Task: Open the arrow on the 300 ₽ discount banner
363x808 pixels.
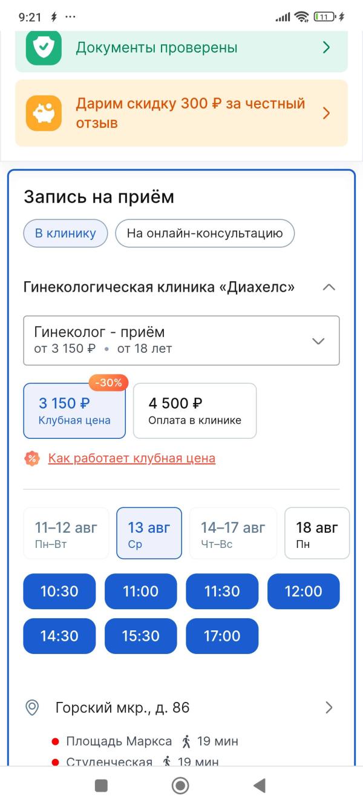Action: tap(327, 113)
